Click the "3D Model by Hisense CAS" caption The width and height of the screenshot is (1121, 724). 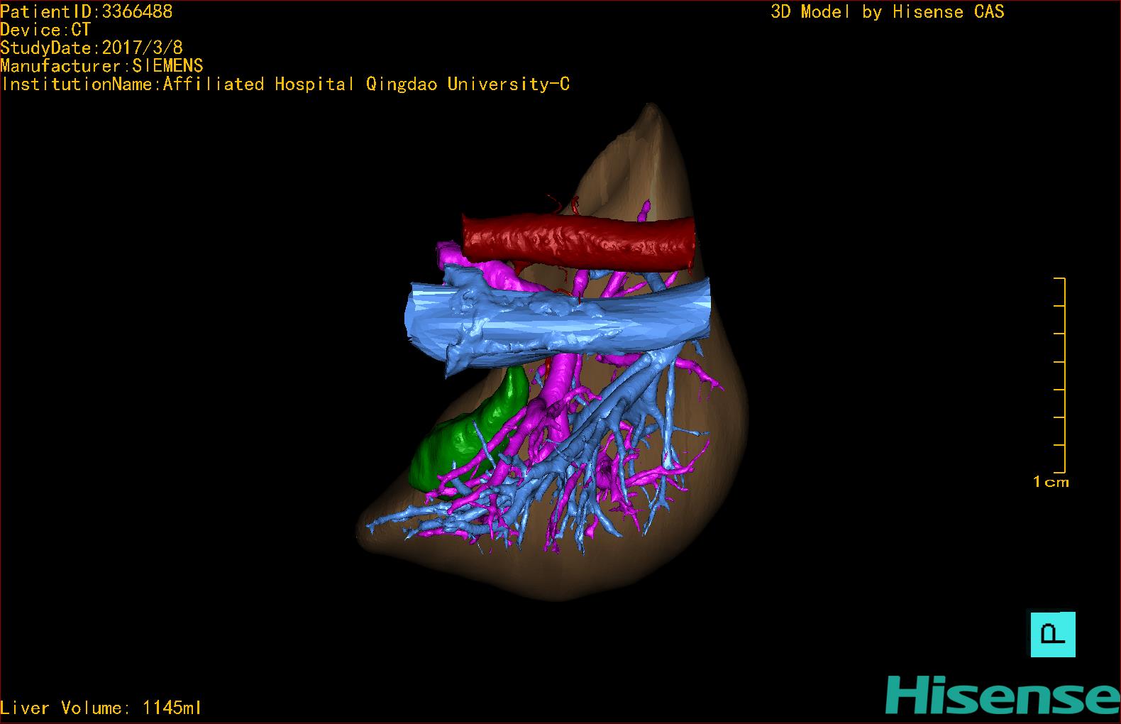click(x=888, y=12)
